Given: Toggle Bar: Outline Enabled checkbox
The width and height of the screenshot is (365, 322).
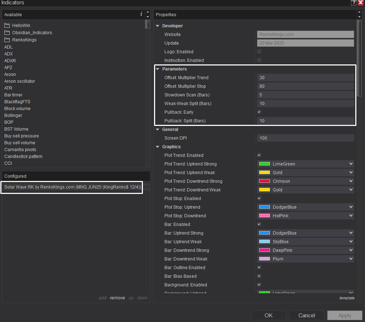Looking at the screenshot, I should click(x=259, y=268).
